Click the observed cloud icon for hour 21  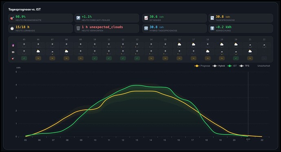click(250, 51)
